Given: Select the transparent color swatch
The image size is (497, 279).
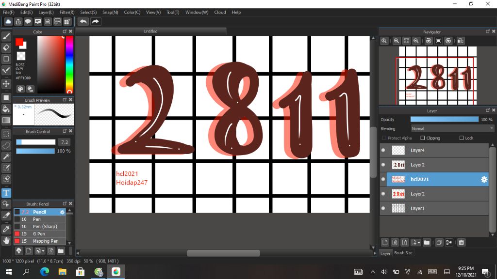Looking at the screenshot, I should point(21,56).
